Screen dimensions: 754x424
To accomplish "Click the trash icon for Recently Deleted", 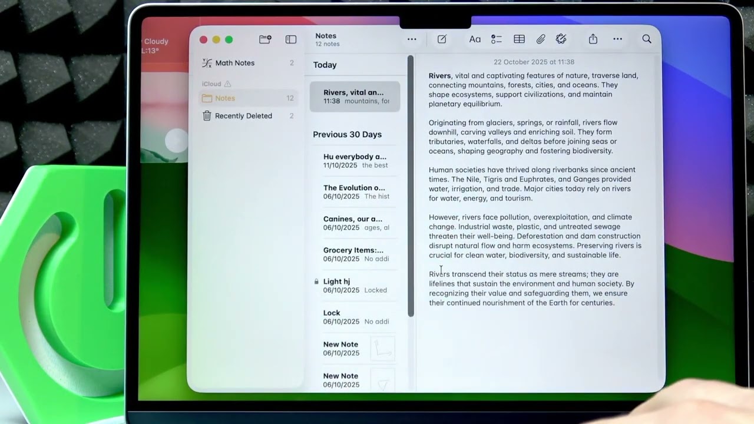I will (207, 116).
